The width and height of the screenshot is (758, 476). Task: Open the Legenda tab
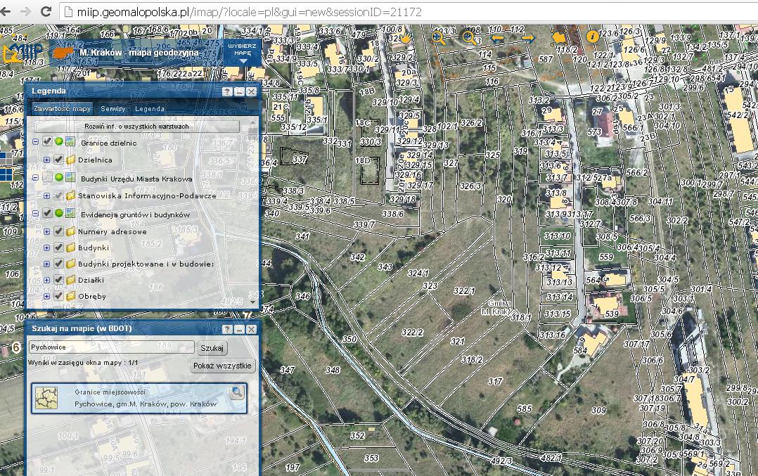(150, 109)
